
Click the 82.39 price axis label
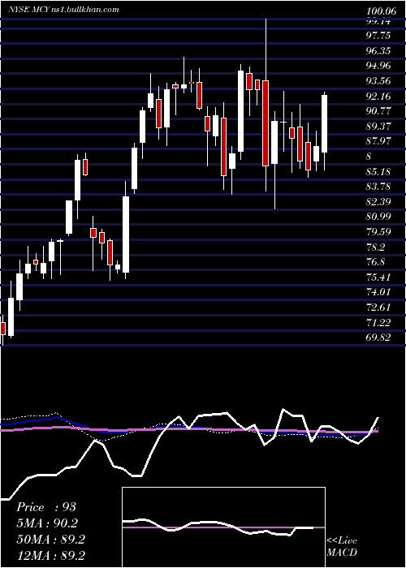379,202
